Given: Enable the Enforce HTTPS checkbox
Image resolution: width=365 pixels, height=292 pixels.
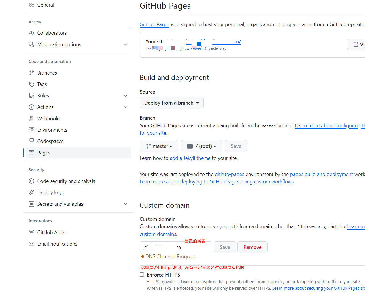Looking at the screenshot, I should 142,275.
